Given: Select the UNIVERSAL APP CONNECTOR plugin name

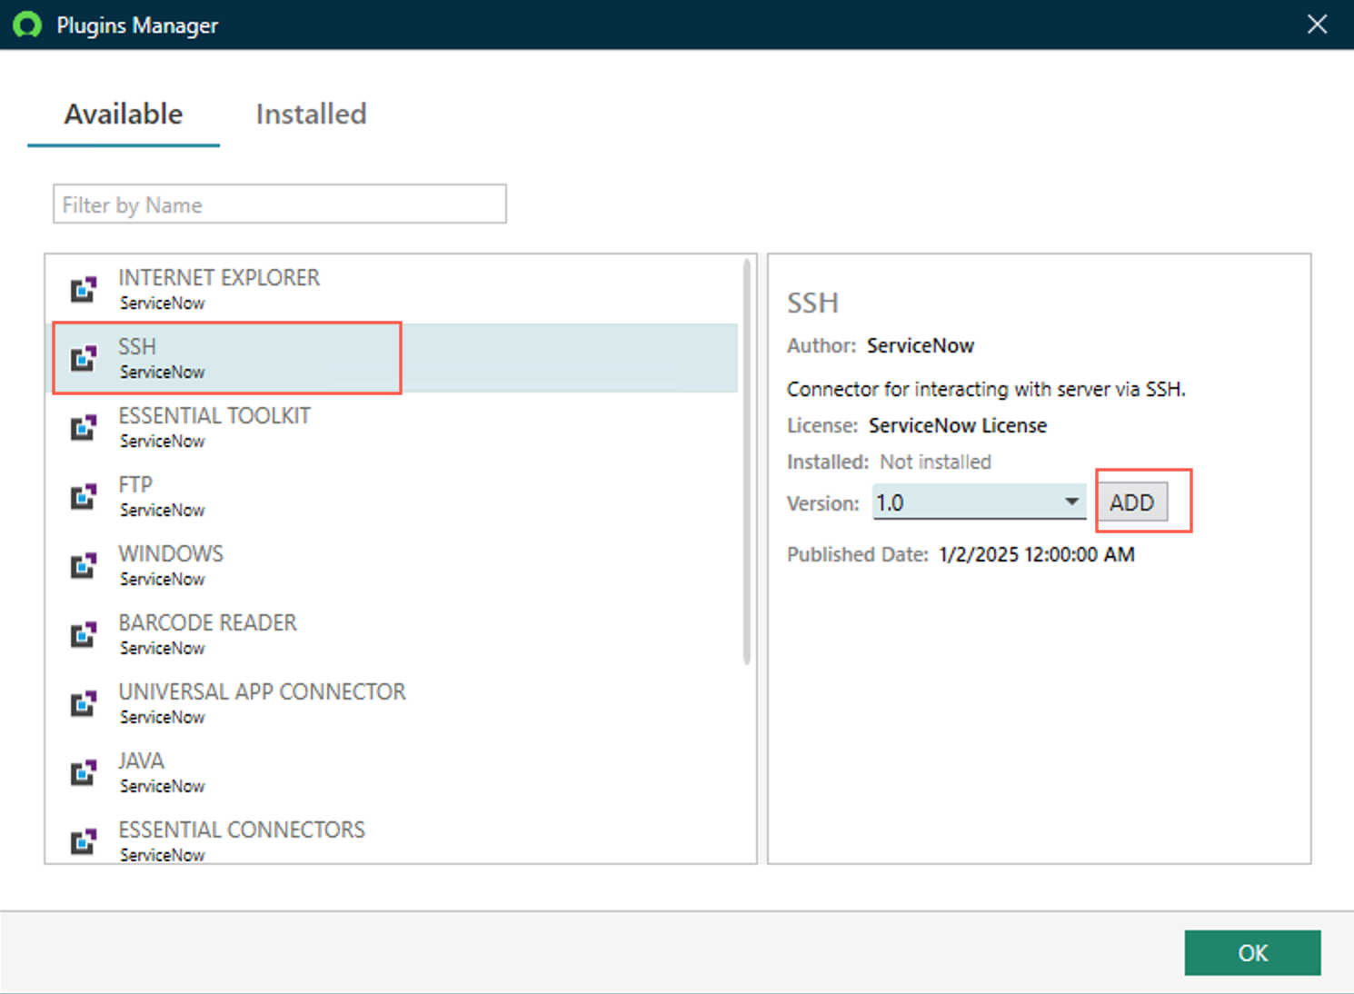Looking at the screenshot, I should [x=262, y=691].
